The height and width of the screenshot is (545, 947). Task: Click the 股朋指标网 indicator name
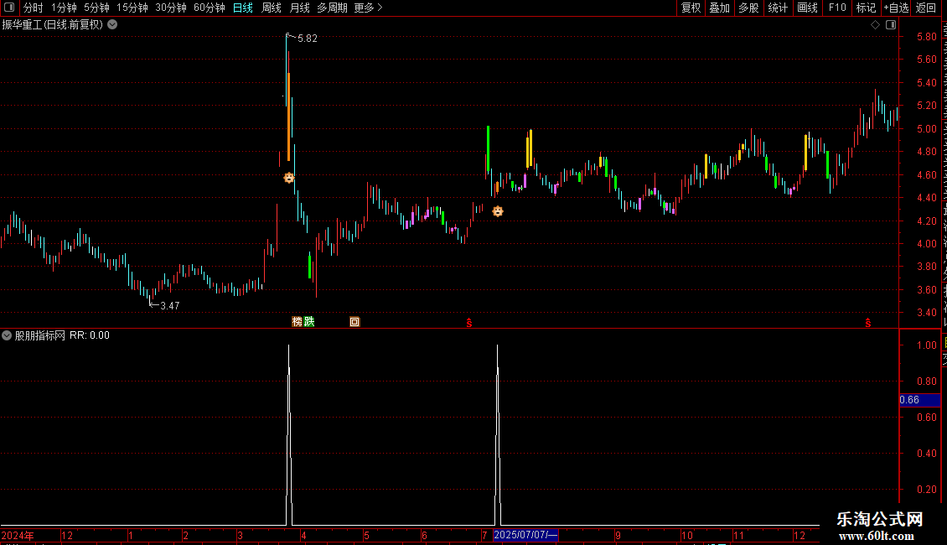(40, 335)
